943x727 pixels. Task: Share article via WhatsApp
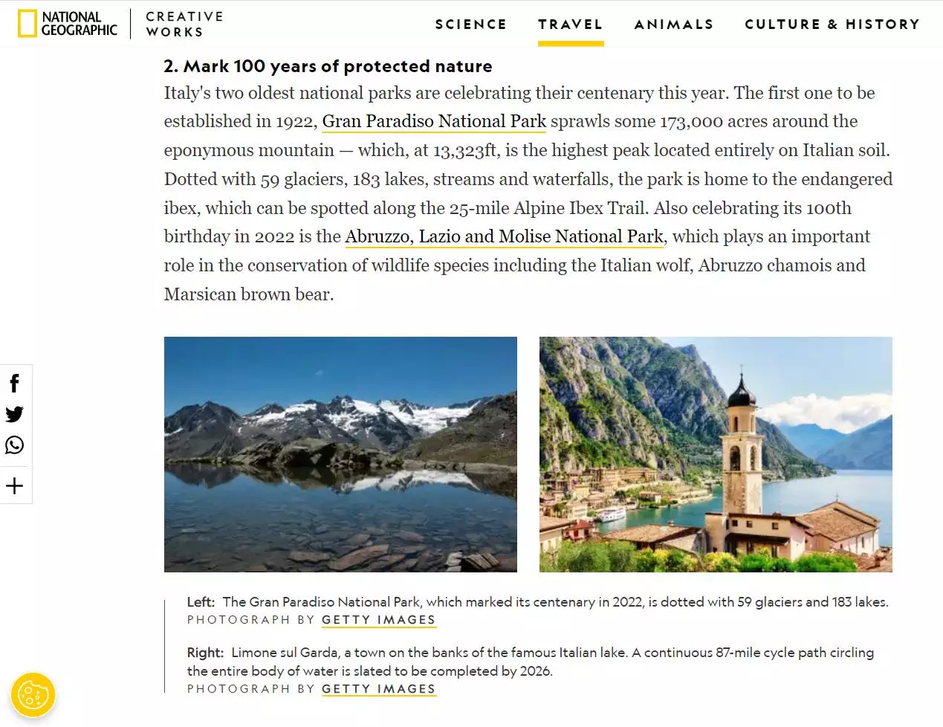[x=14, y=445]
